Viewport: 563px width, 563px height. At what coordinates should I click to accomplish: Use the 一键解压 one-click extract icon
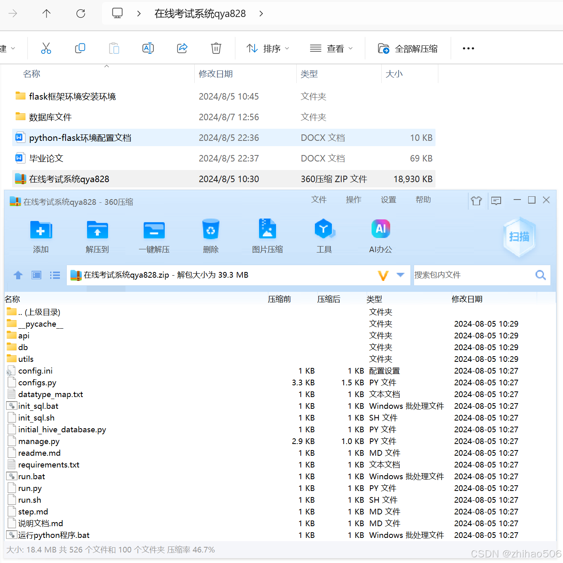point(154,236)
